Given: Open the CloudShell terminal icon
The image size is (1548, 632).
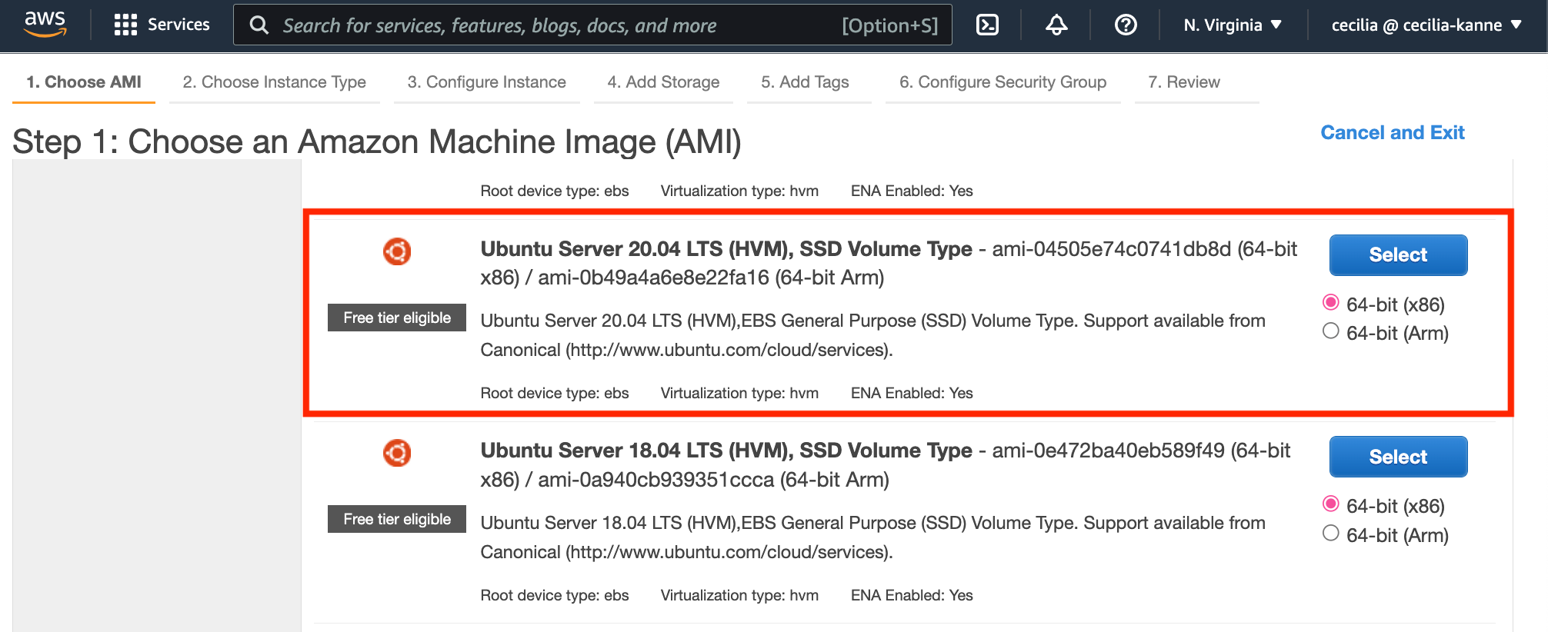Looking at the screenshot, I should click(x=987, y=25).
